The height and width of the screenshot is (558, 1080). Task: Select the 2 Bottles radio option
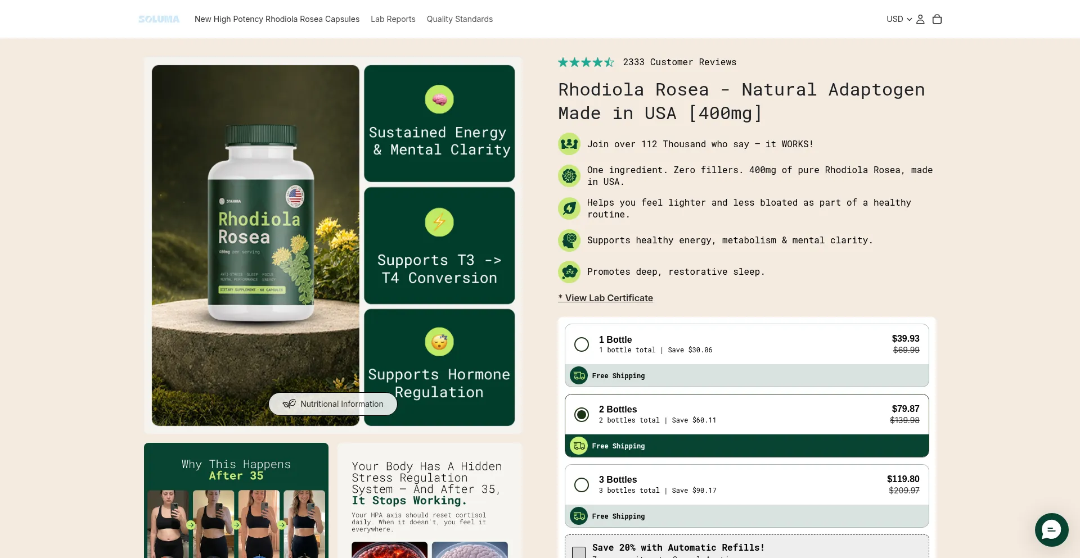(582, 415)
